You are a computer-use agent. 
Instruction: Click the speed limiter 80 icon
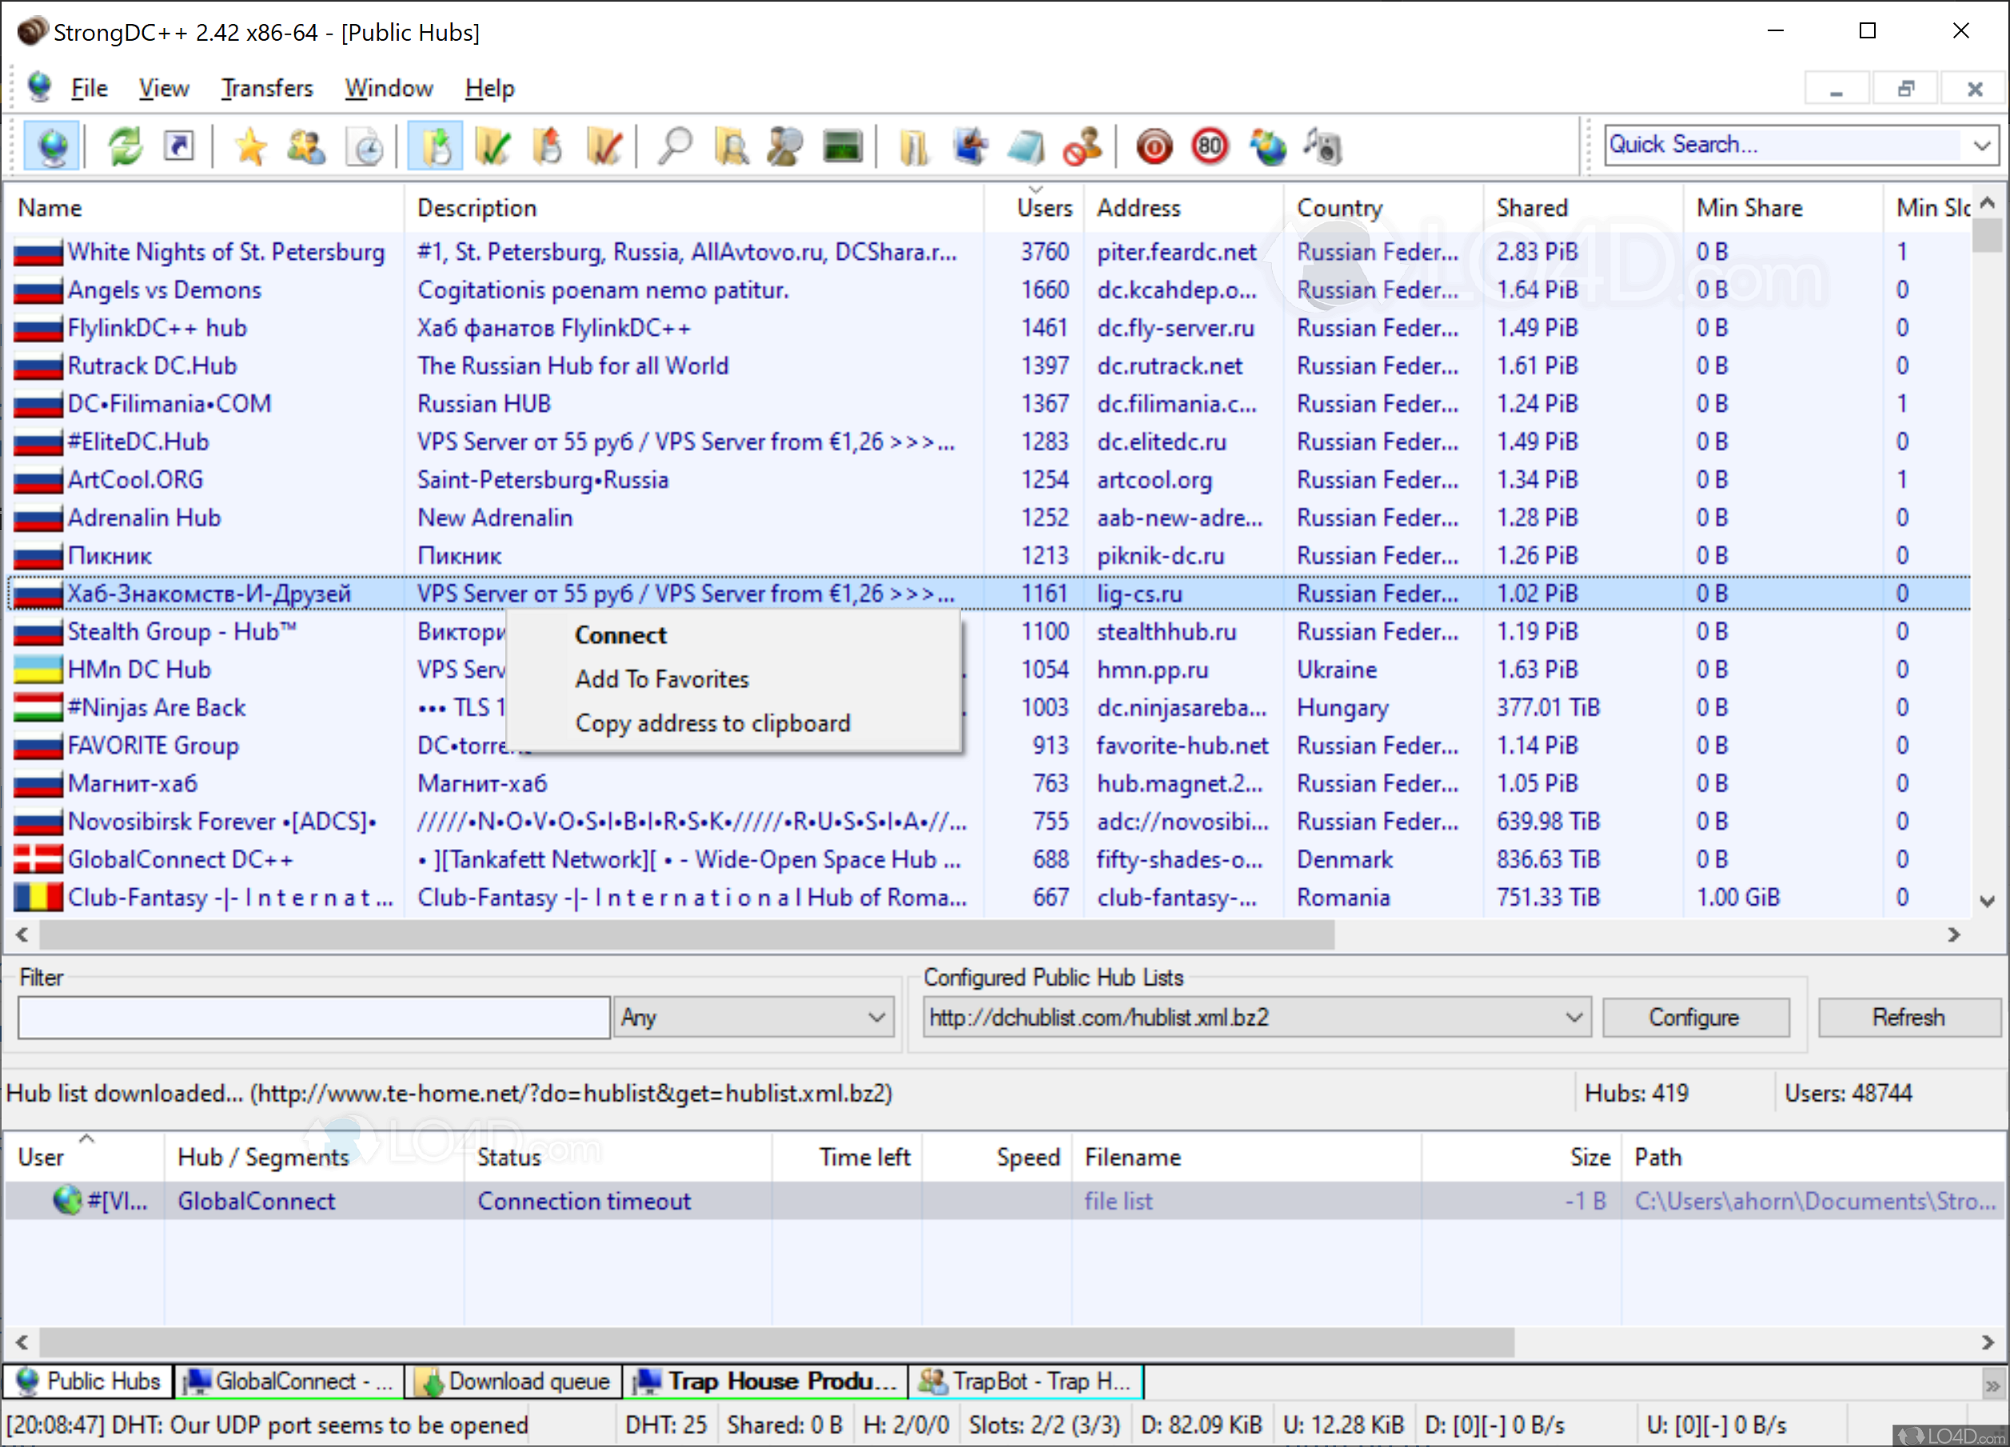click(x=1209, y=146)
